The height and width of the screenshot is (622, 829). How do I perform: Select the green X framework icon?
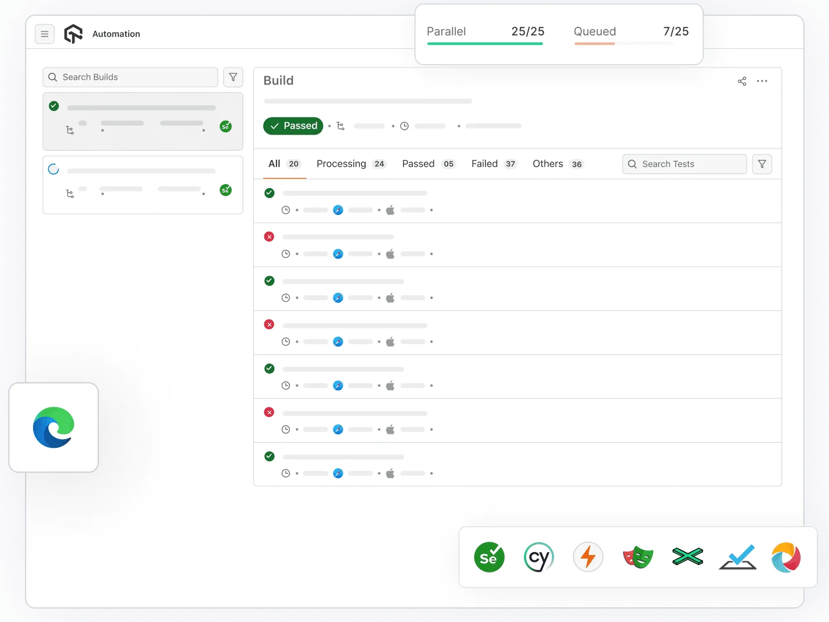(688, 557)
